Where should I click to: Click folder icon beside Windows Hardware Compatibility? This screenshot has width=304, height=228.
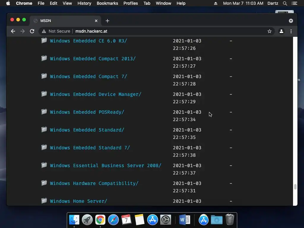tap(44, 183)
